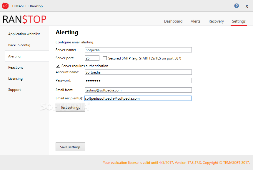This screenshot has width=253, height=170.
Task: Open the Support page
Action: tap(14, 90)
